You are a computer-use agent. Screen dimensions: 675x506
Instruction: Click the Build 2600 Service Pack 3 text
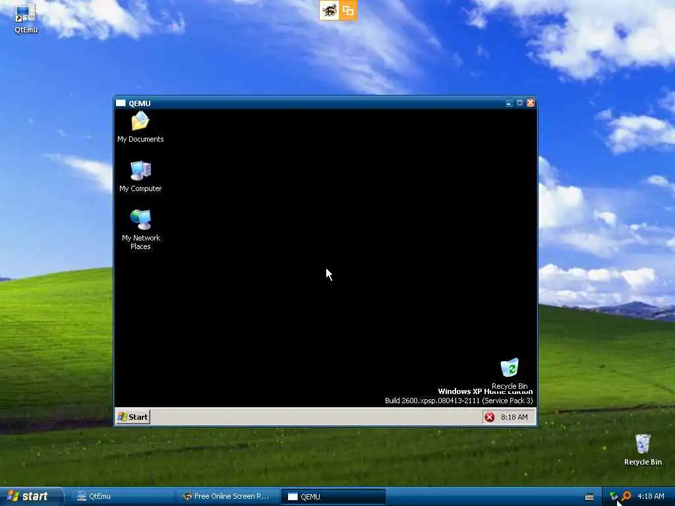(459, 401)
